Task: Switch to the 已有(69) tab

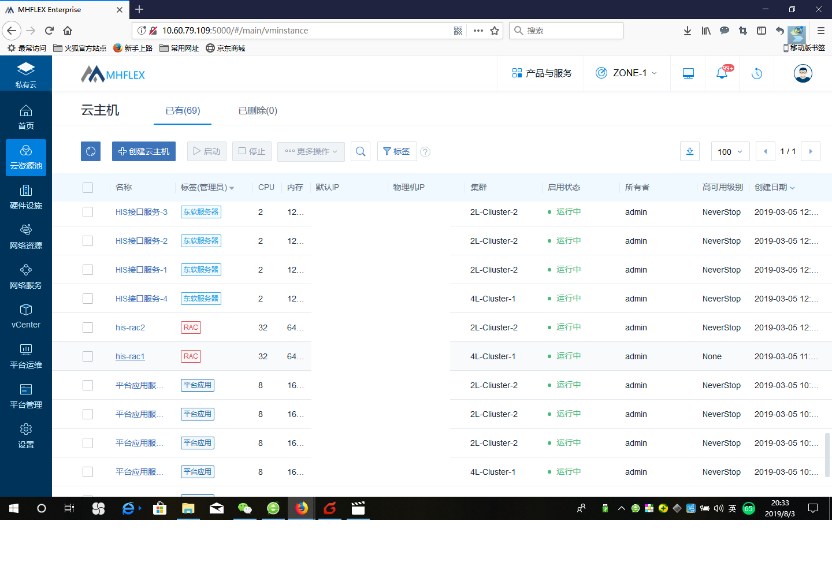Action: (x=183, y=110)
